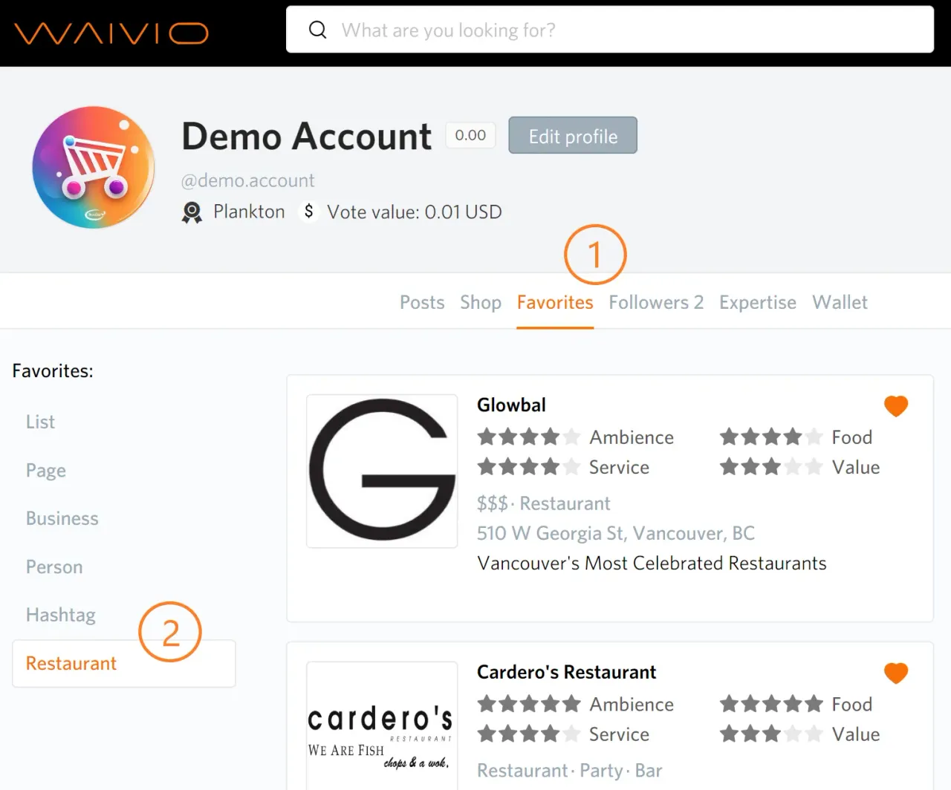Switch to the Shop tab
Image resolution: width=951 pixels, height=790 pixels.
coord(481,302)
